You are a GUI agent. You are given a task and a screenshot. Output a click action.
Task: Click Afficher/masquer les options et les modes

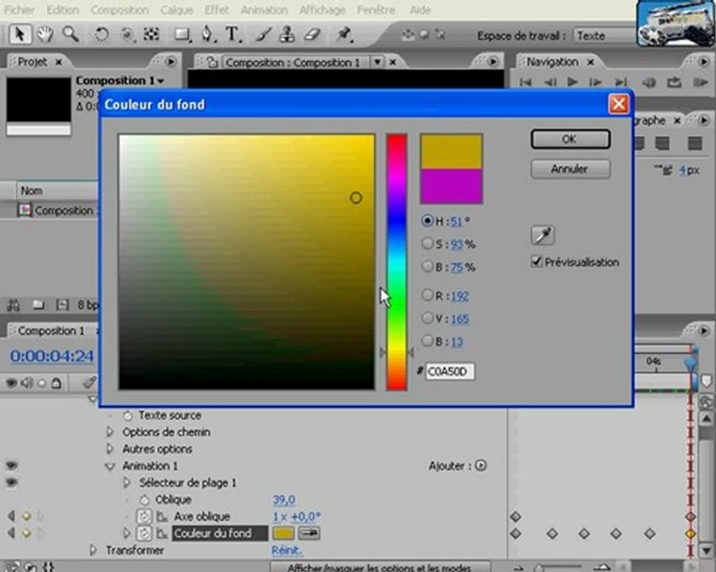(379, 567)
